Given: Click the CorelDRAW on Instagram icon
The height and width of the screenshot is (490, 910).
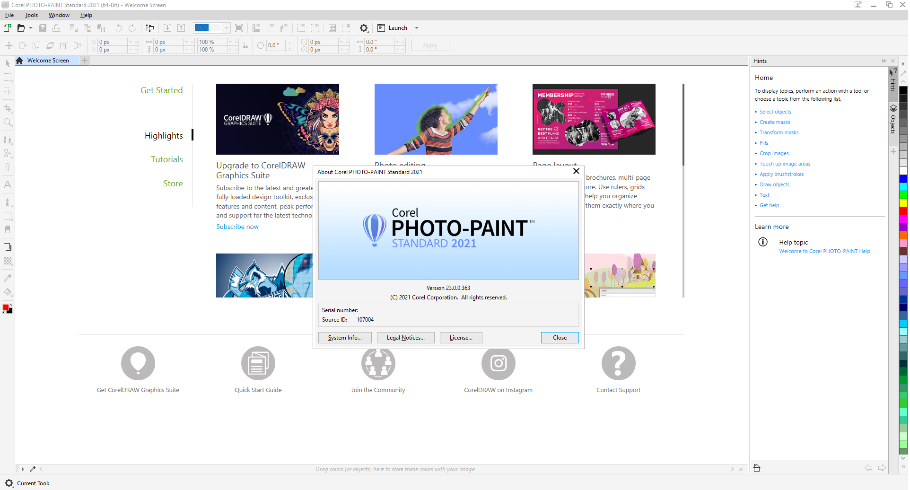Looking at the screenshot, I should point(499,363).
